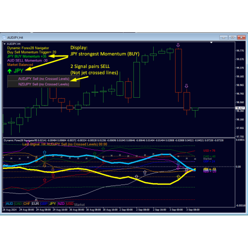The width and height of the screenshot is (248, 248).
Task: Toggle the AUD currency line button
Action: 9,203
